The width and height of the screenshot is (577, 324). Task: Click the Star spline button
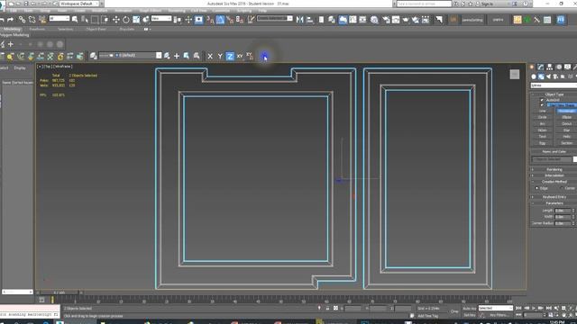566,130
